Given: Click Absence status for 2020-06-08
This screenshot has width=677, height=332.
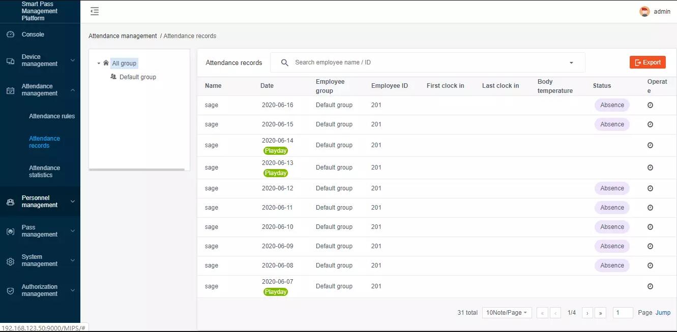Looking at the screenshot, I should coord(612,265).
